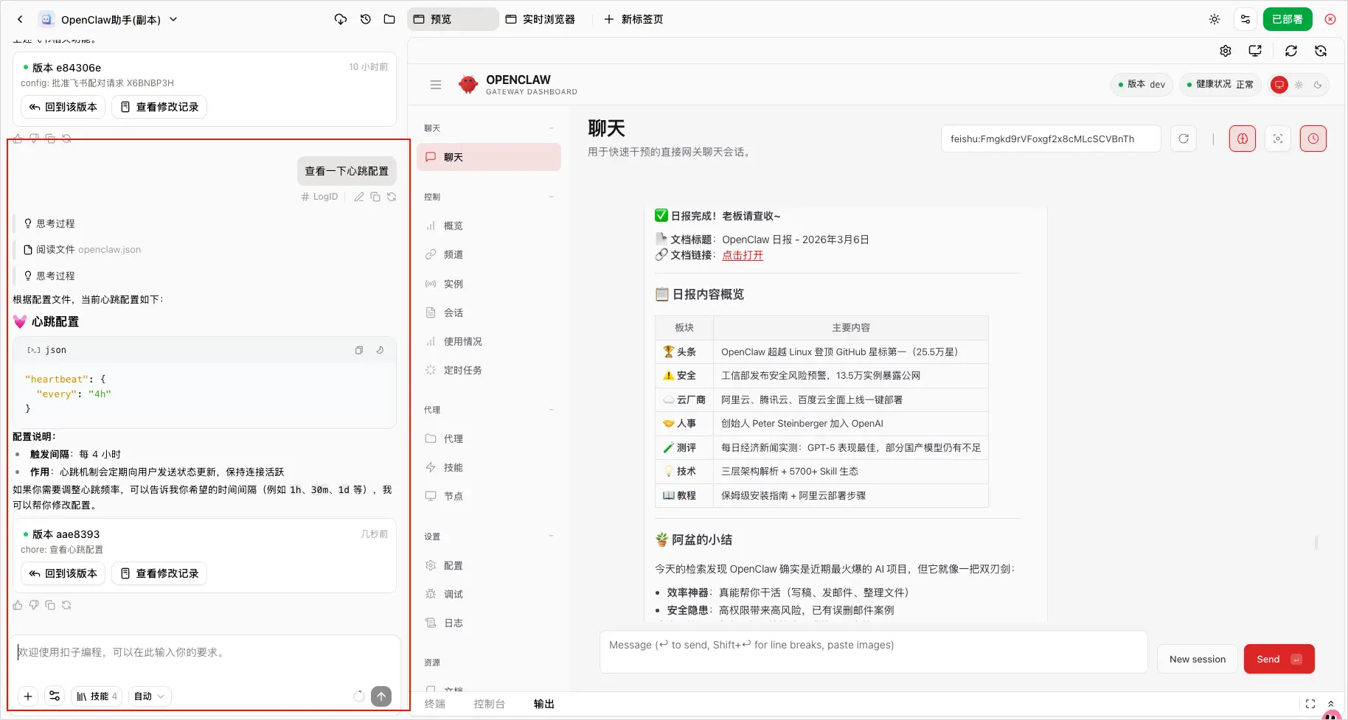The width and height of the screenshot is (1348, 720).
Task: Collapse the 控制 sidebar section
Action: (x=551, y=197)
